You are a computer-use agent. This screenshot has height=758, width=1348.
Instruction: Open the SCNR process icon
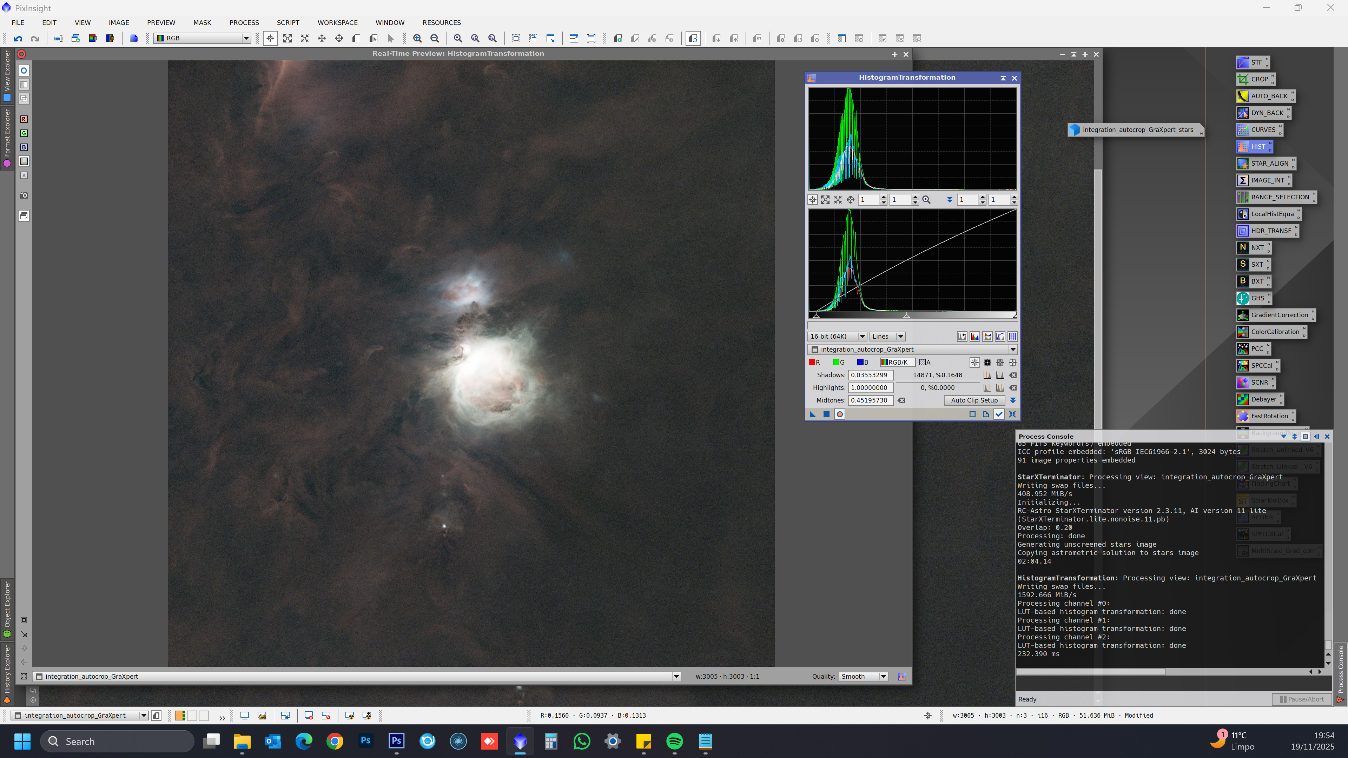tap(1254, 383)
